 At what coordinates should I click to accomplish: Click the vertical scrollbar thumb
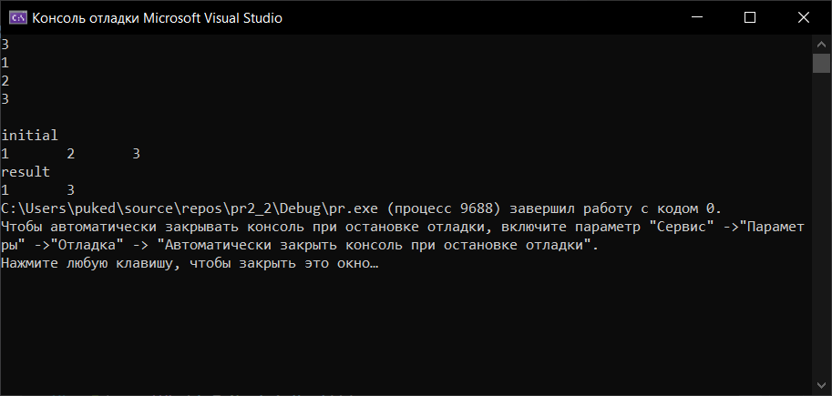tap(821, 63)
